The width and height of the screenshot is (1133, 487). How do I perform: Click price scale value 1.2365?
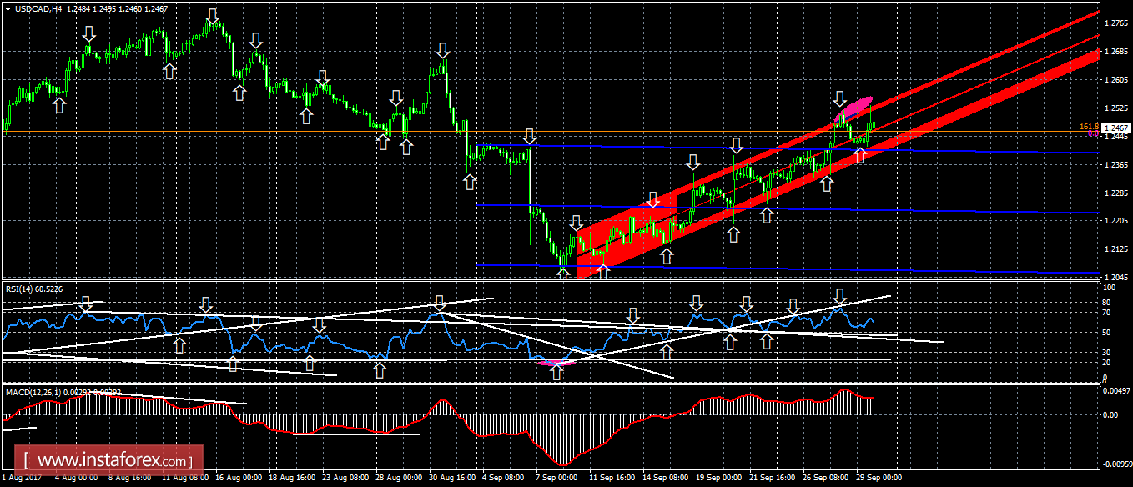click(1115, 165)
